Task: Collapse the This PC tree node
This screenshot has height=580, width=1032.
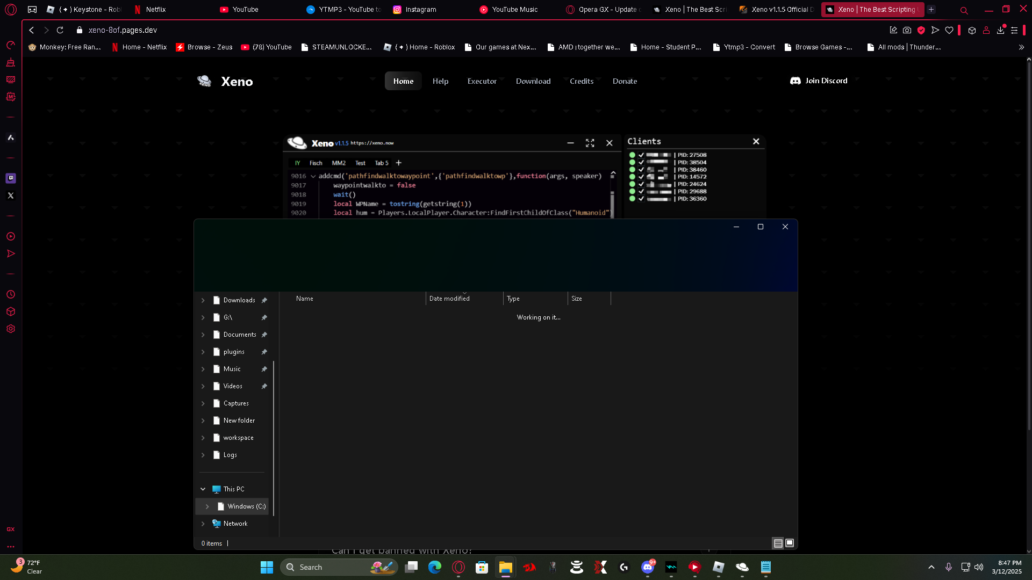Action: 203,489
